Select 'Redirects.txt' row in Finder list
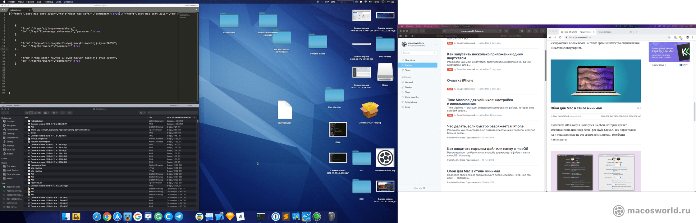696x223 pixels. [x=110, y=183]
